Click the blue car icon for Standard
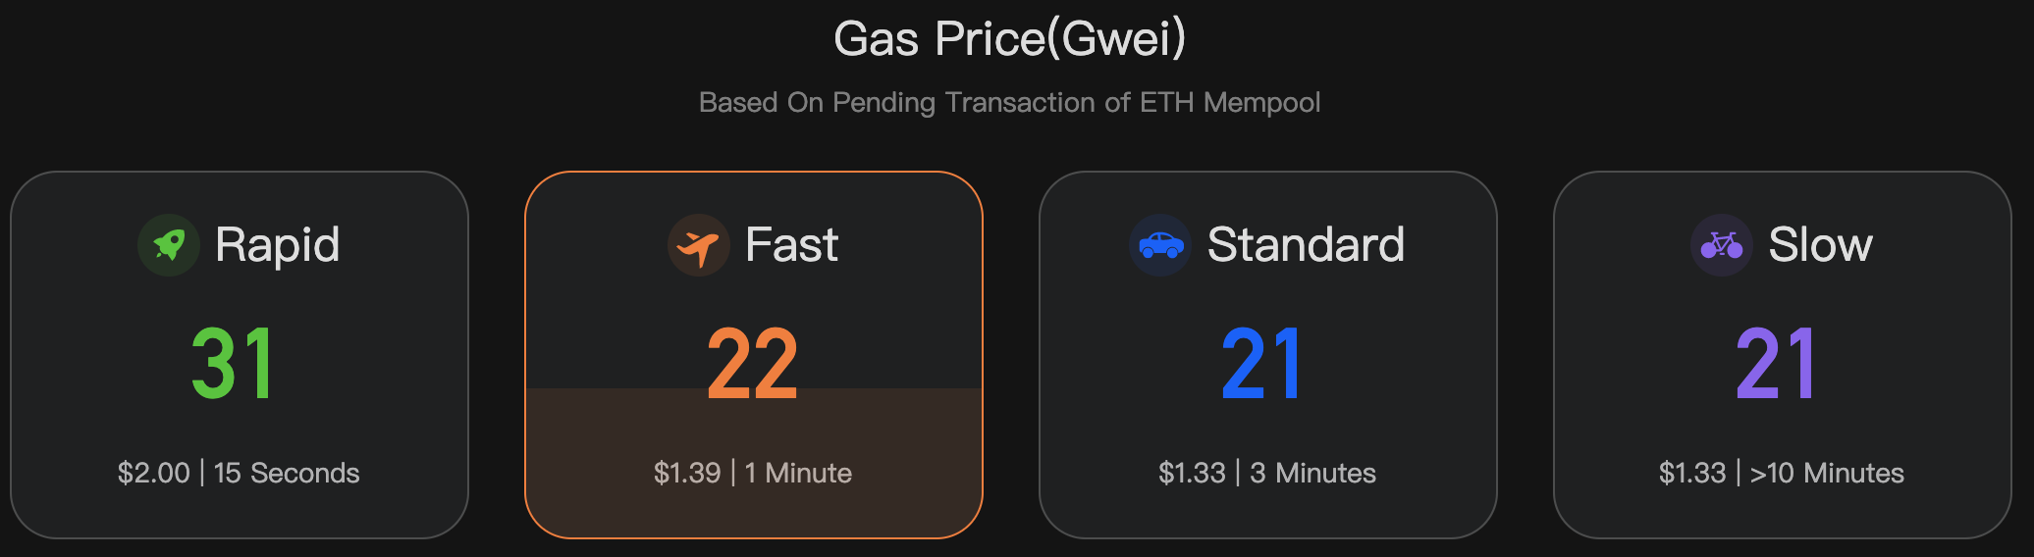Image resolution: width=2034 pixels, height=557 pixels. pyautogui.click(x=1160, y=245)
